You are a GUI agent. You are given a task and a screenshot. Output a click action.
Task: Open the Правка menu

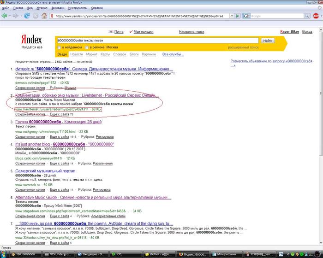(x=18, y=8)
